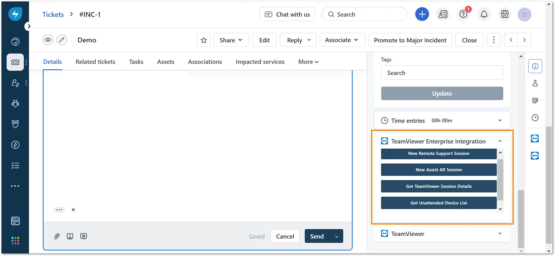Open the Tasks checklist icon in sidebar
555x256 pixels.
pyautogui.click(x=15, y=165)
